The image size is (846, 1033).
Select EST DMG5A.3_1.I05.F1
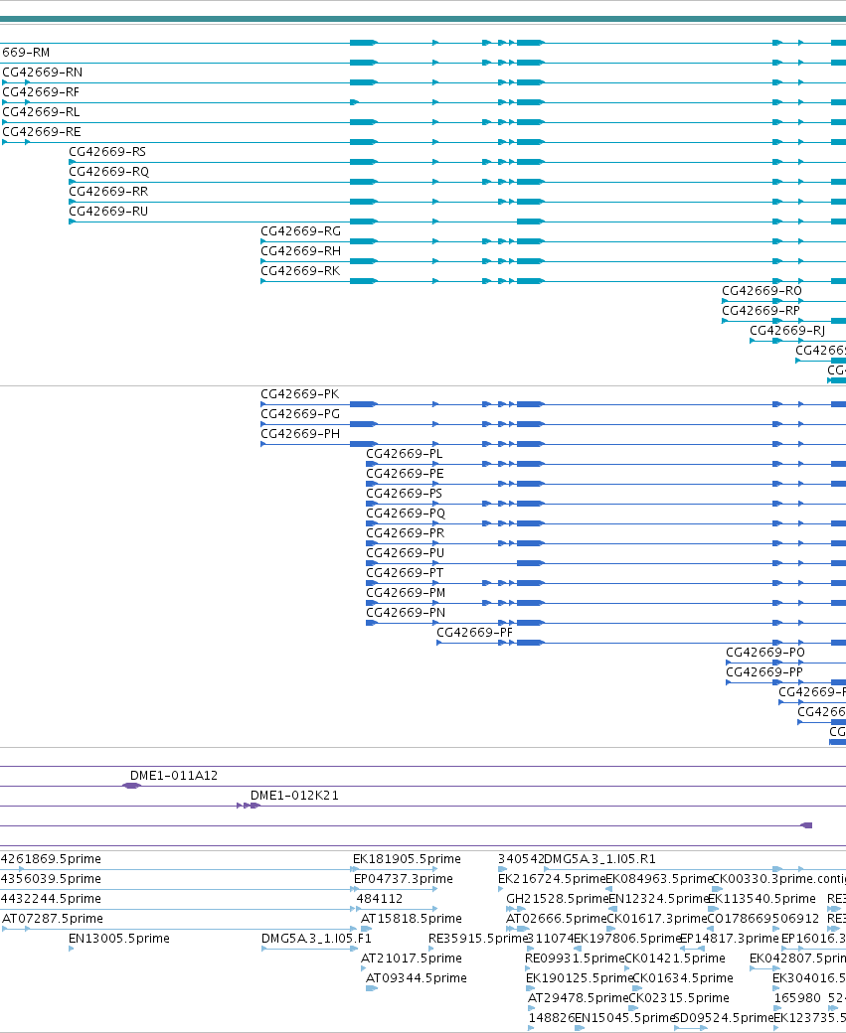(316, 938)
